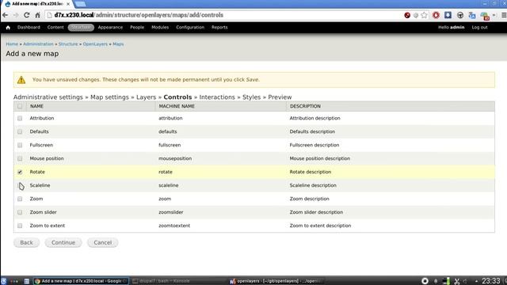Click the MACHINE NAME column header

(177, 106)
